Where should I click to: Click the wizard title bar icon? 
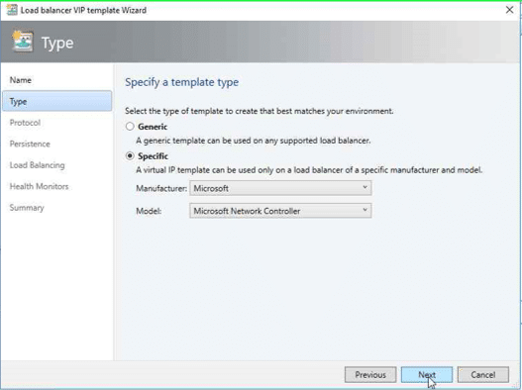12,10
